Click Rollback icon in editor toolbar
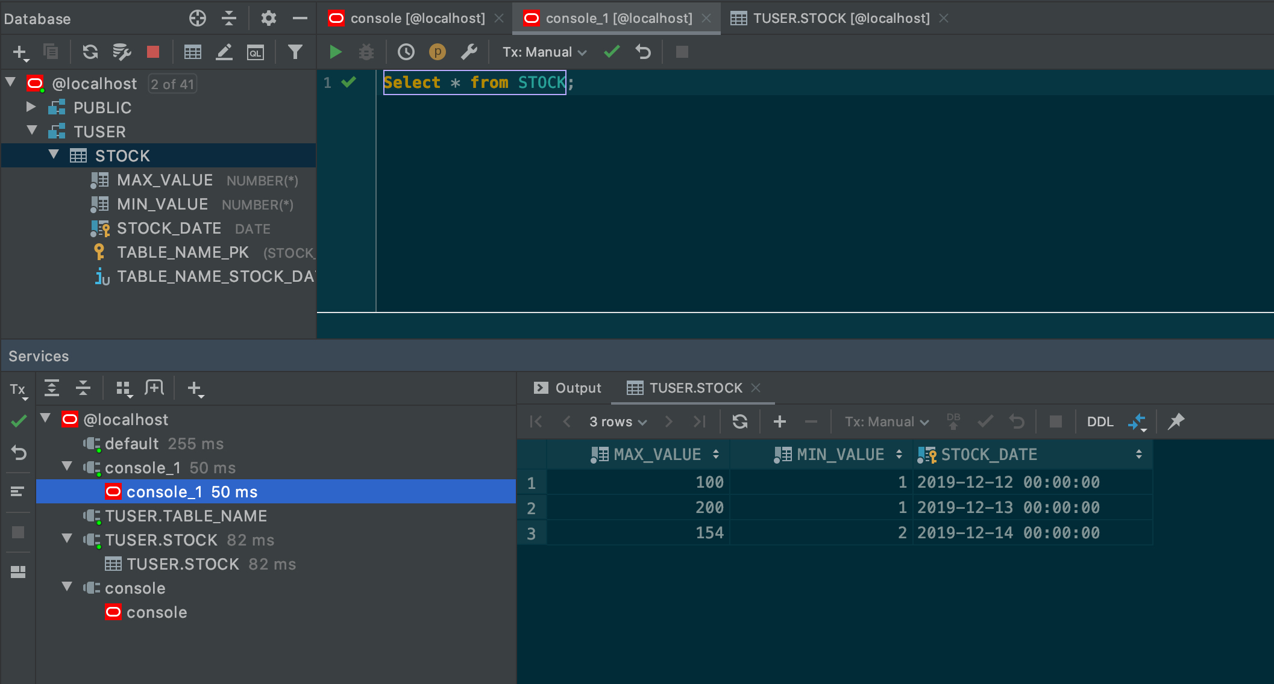Image resolution: width=1274 pixels, height=684 pixels. [x=643, y=52]
